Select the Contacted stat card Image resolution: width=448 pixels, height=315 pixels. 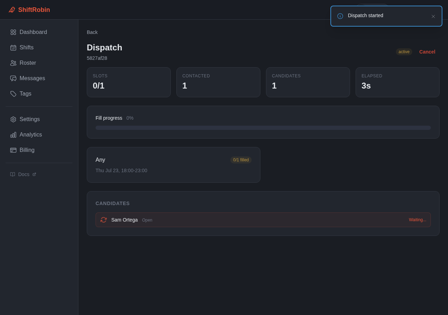click(x=218, y=82)
